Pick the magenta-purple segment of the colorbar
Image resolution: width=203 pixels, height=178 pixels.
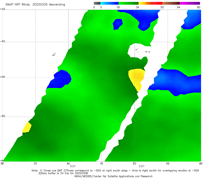(x=190, y=3)
